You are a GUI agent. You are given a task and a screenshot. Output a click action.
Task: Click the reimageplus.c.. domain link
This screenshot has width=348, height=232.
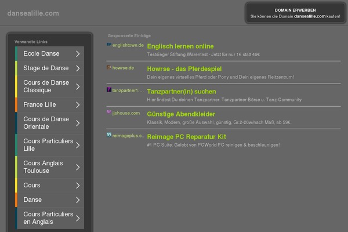click(128, 136)
